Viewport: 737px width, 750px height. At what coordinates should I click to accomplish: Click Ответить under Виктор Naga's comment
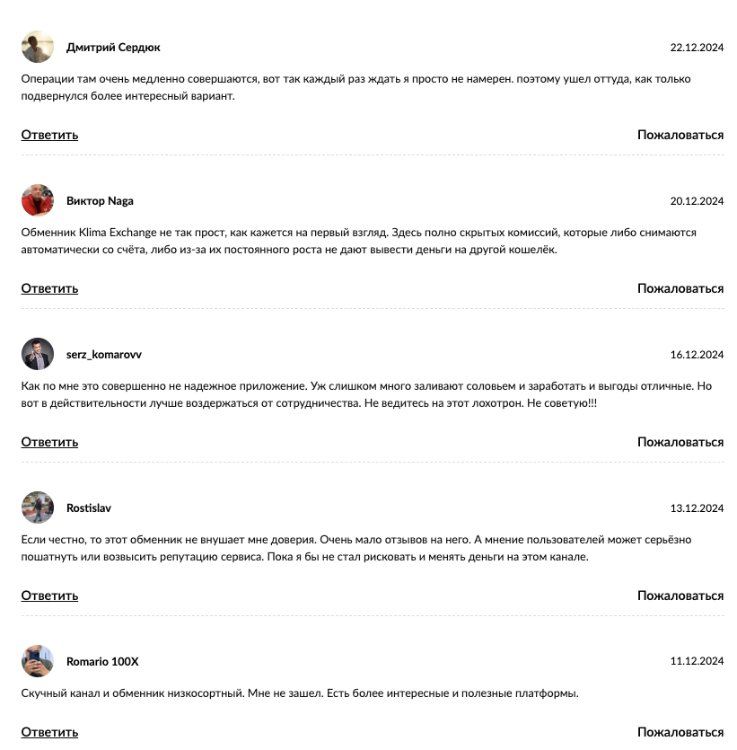click(49, 288)
